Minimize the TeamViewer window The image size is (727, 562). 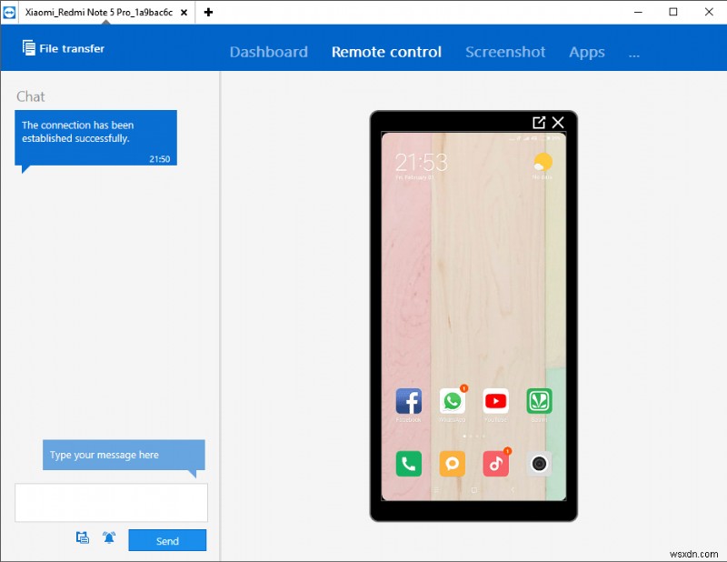639,12
